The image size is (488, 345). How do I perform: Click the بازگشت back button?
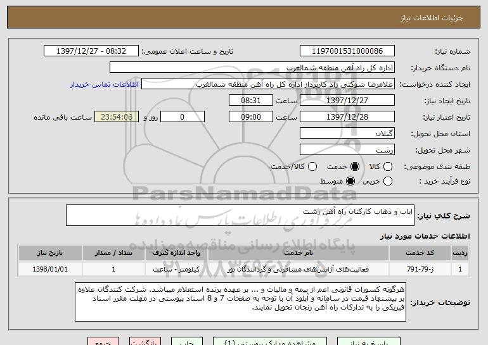coord(145,341)
